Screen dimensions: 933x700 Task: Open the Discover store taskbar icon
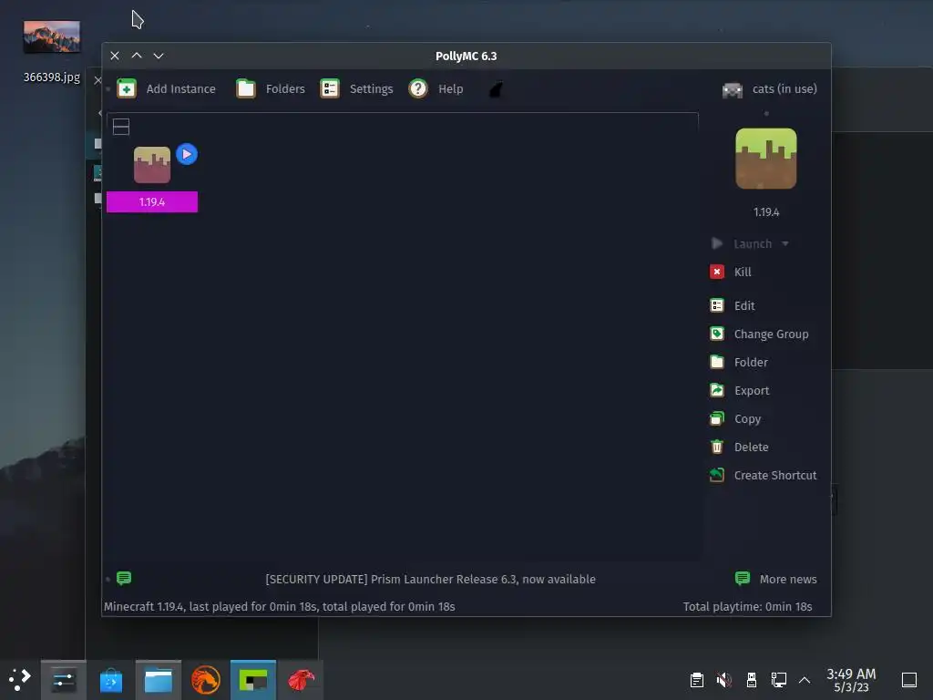(x=110, y=680)
